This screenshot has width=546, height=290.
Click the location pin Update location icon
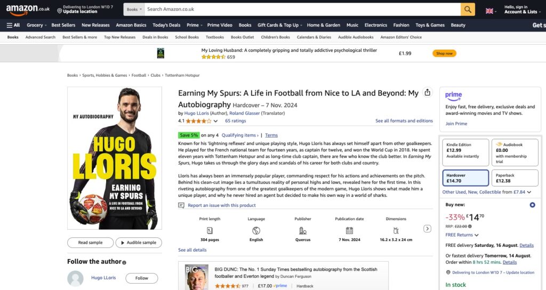tap(60, 11)
